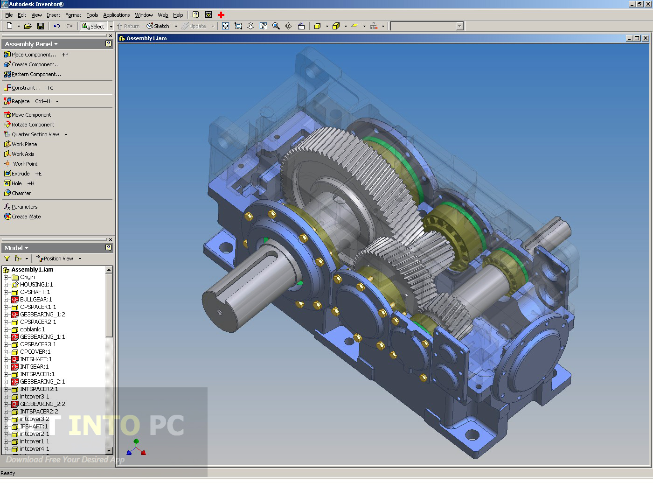The image size is (653, 490).
Task: Click the Rotate view icon
Action: coord(289,26)
